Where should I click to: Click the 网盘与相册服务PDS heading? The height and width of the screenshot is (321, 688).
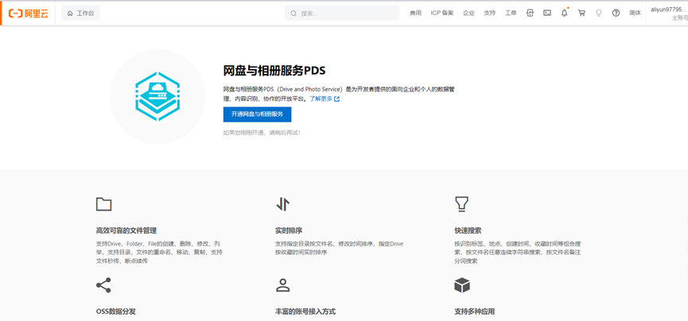274,71
